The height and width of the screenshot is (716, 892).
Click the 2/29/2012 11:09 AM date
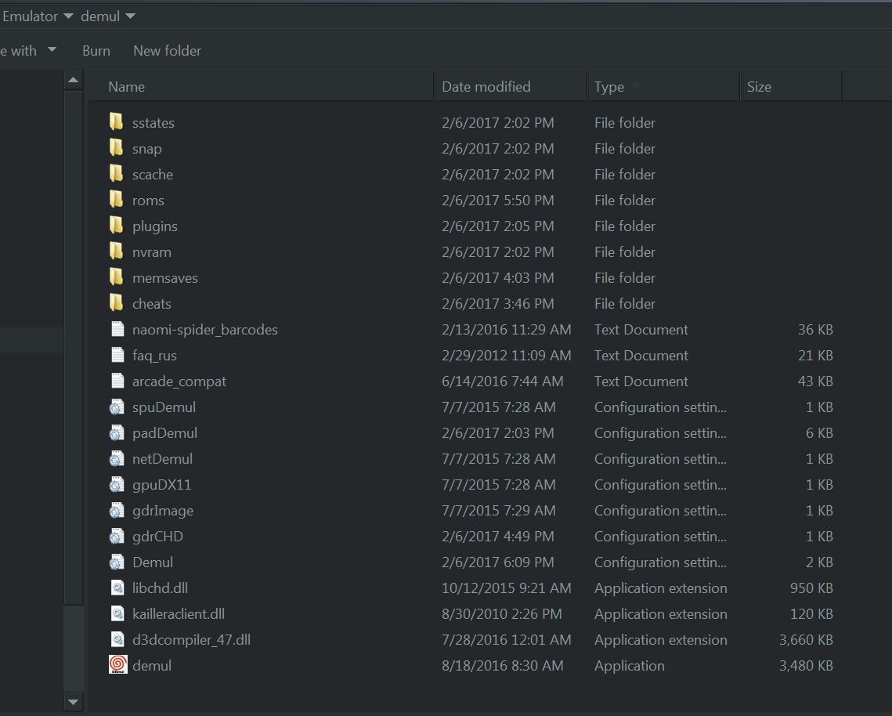506,356
